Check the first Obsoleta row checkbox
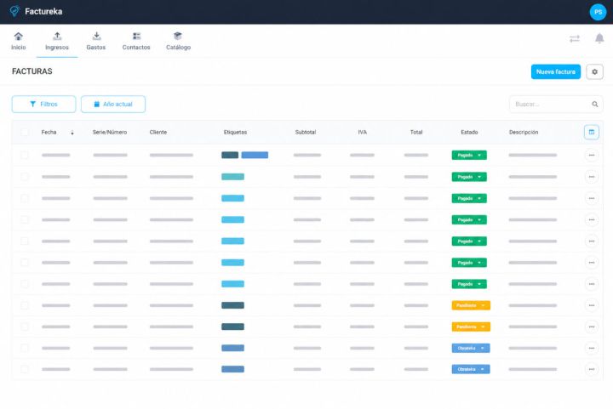This screenshot has width=613, height=409. [x=25, y=348]
